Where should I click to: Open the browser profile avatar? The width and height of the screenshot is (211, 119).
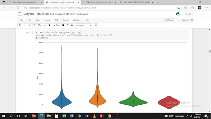[200, 8]
